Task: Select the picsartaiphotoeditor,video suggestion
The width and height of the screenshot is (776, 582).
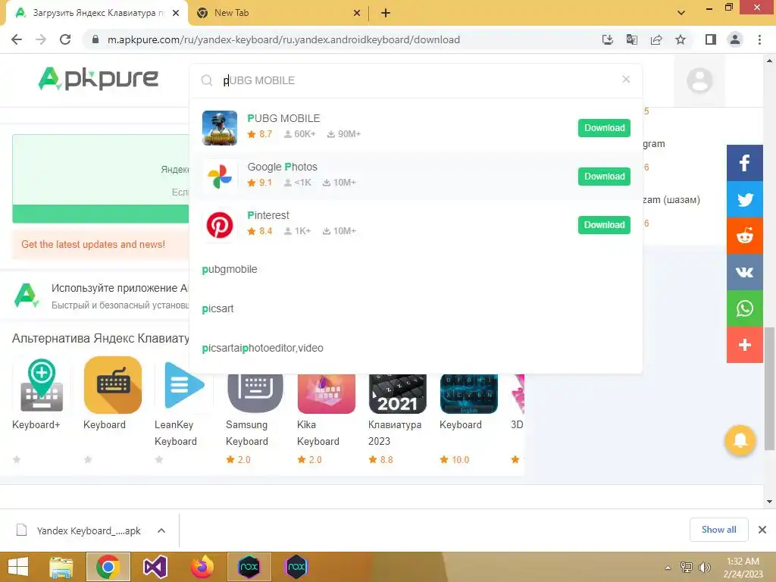Action: click(262, 348)
